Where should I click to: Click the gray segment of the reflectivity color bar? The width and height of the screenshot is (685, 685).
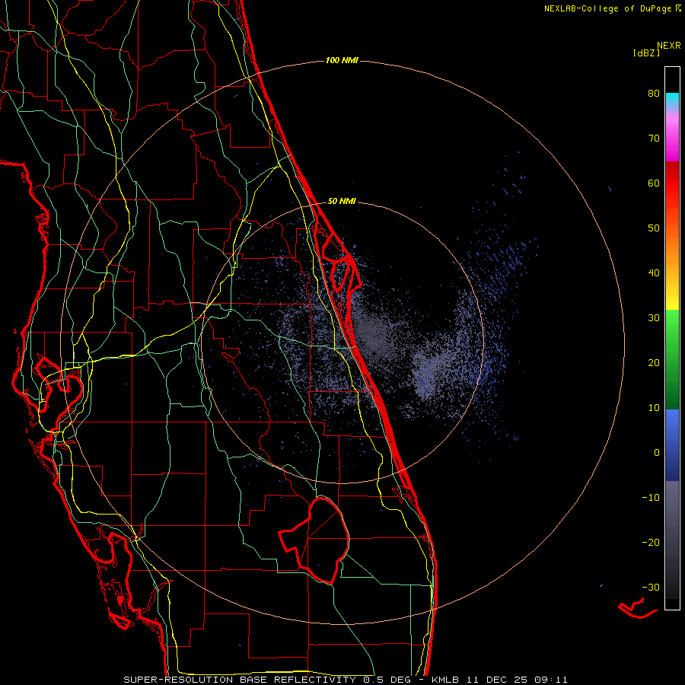tap(672, 520)
